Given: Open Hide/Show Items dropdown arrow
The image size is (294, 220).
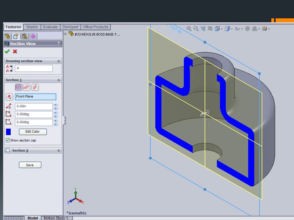Looking at the screenshot, I should [x=242, y=29].
